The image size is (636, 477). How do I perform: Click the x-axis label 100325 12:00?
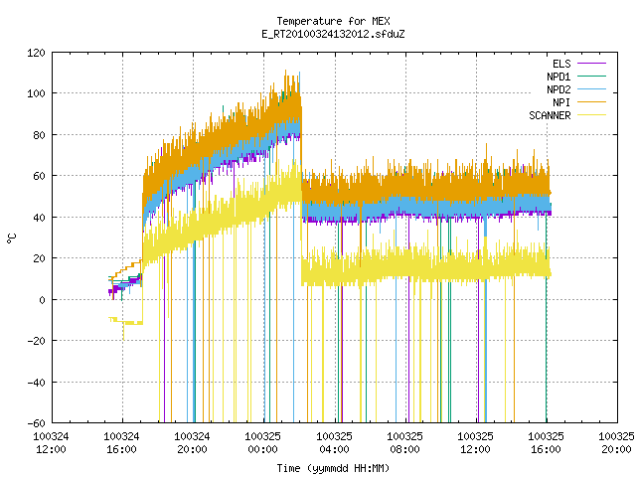pyautogui.click(x=475, y=443)
